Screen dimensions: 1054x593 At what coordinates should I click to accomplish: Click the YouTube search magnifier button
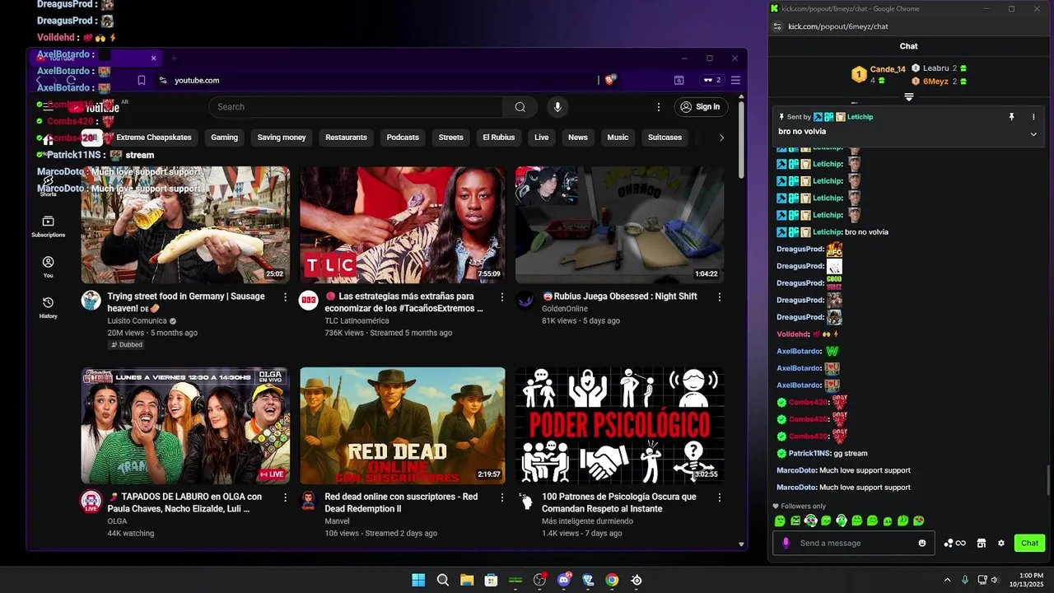tap(520, 107)
